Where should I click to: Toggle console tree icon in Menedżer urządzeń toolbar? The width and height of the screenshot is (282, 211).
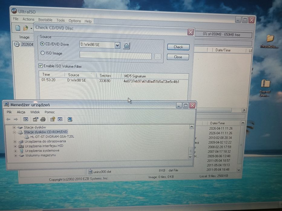[26, 119]
